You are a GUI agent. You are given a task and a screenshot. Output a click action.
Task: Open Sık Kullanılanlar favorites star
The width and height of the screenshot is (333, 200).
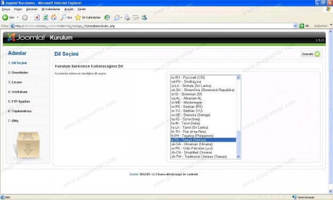click(88, 17)
